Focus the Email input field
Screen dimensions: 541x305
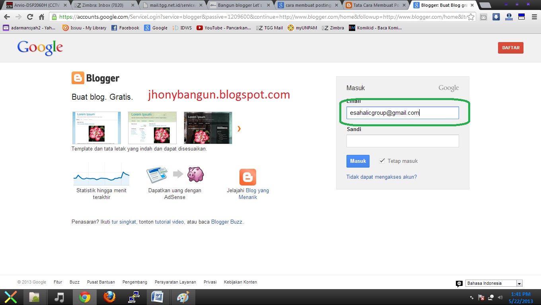(403, 113)
